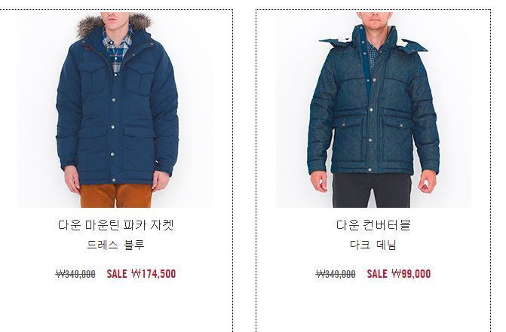Click empty space below the ₩174,500 price
This screenshot has height=332, width=506.
click(x=116, y=306)
